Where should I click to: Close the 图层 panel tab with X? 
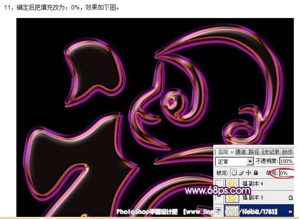(x=232, y=152)
